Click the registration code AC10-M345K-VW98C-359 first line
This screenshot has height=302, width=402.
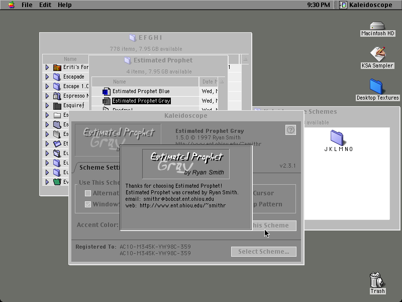click(x=155, y=247)
